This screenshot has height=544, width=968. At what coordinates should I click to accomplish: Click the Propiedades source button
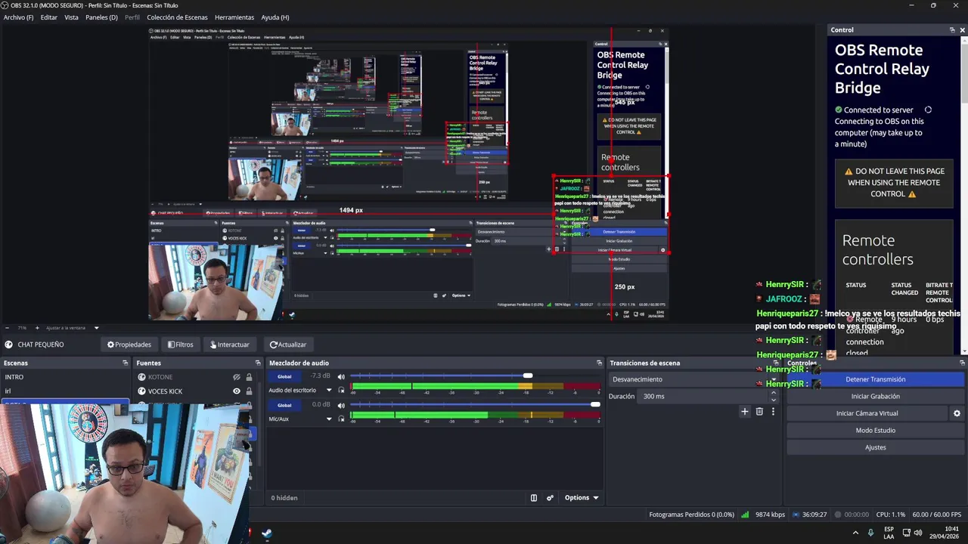(x=129, y=345)
